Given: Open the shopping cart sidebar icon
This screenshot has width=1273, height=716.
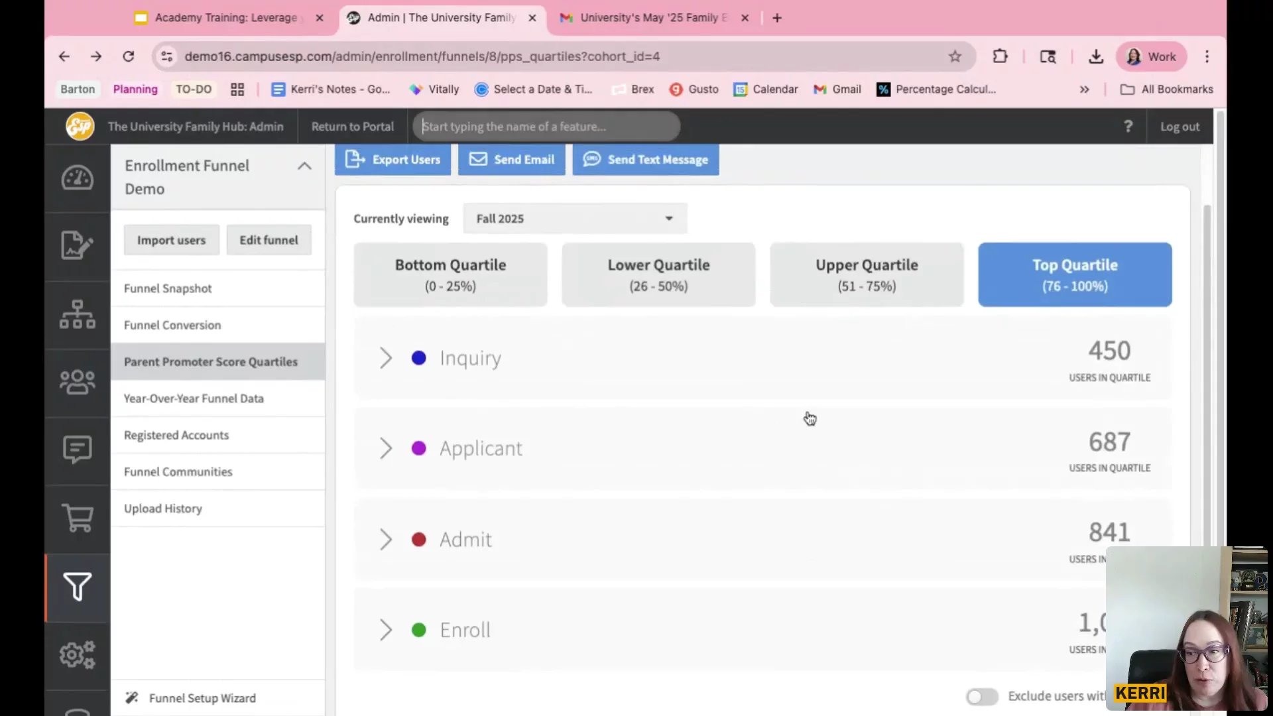Looking at the screenshot, I should (77, 518).
